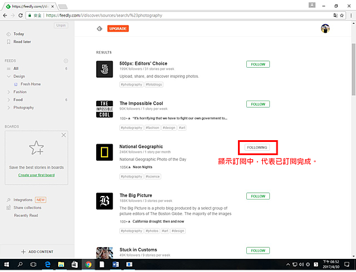
Task: Click the browser back arrow
Action: tap(5, 15)
